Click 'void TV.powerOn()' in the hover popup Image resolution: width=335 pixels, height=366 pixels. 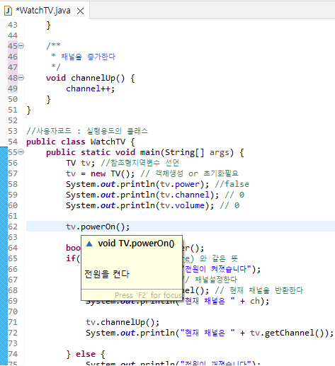coord(136,244)
